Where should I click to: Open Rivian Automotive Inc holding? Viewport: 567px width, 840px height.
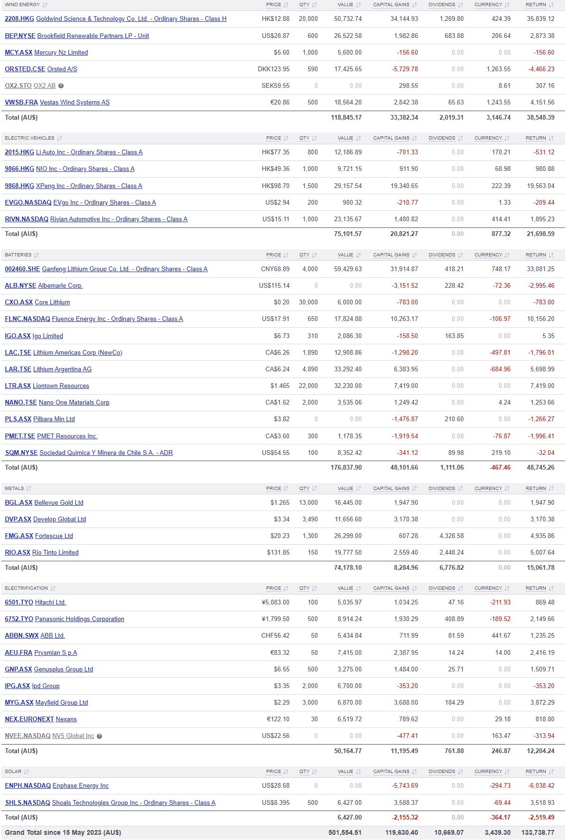119,219
